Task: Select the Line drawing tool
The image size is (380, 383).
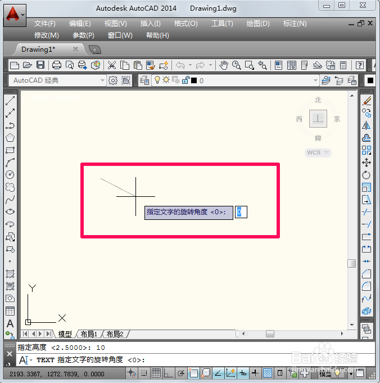Action: point(10,101)
